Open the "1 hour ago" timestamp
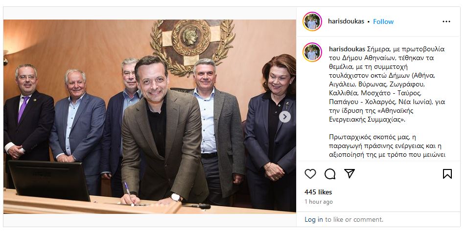This screenshot has width=467, height=232. click(x=318, y=202)
